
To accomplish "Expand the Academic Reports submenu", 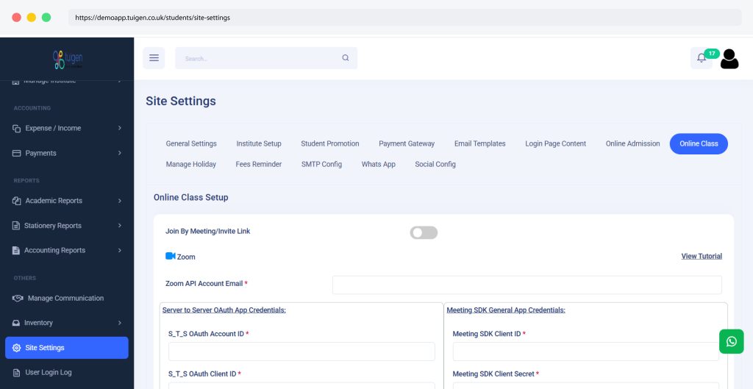I will pyautogui.click(x=66, y=201).
